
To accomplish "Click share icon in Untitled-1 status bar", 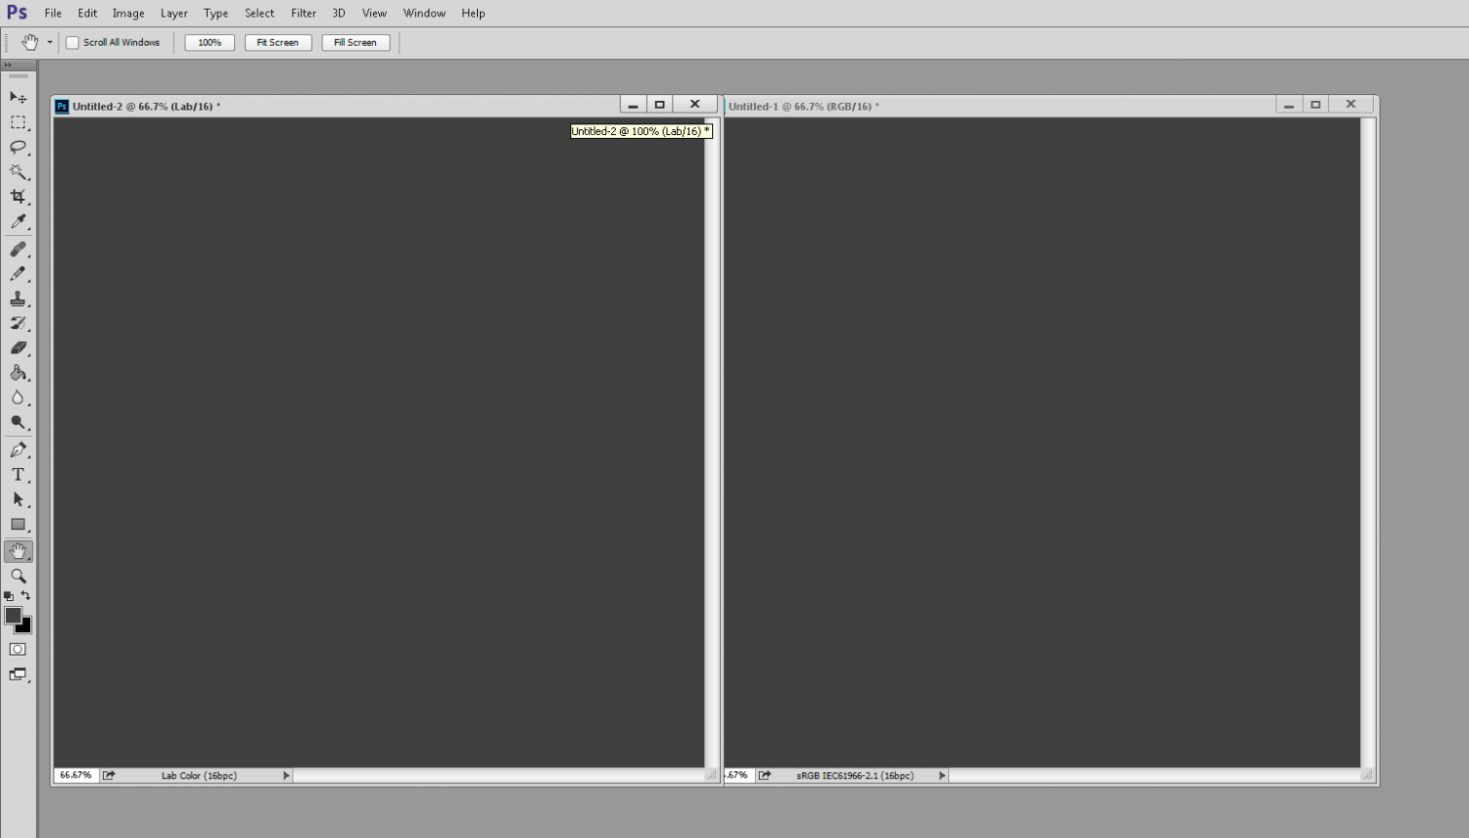I will pos(765,775).
